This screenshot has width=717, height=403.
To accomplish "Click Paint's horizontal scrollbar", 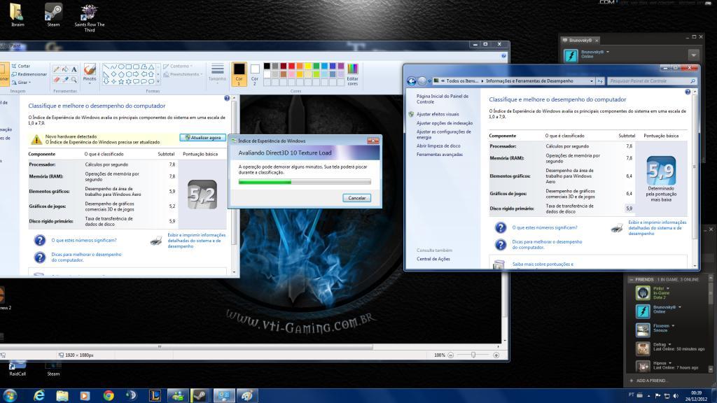I will (x=186, y=347).
